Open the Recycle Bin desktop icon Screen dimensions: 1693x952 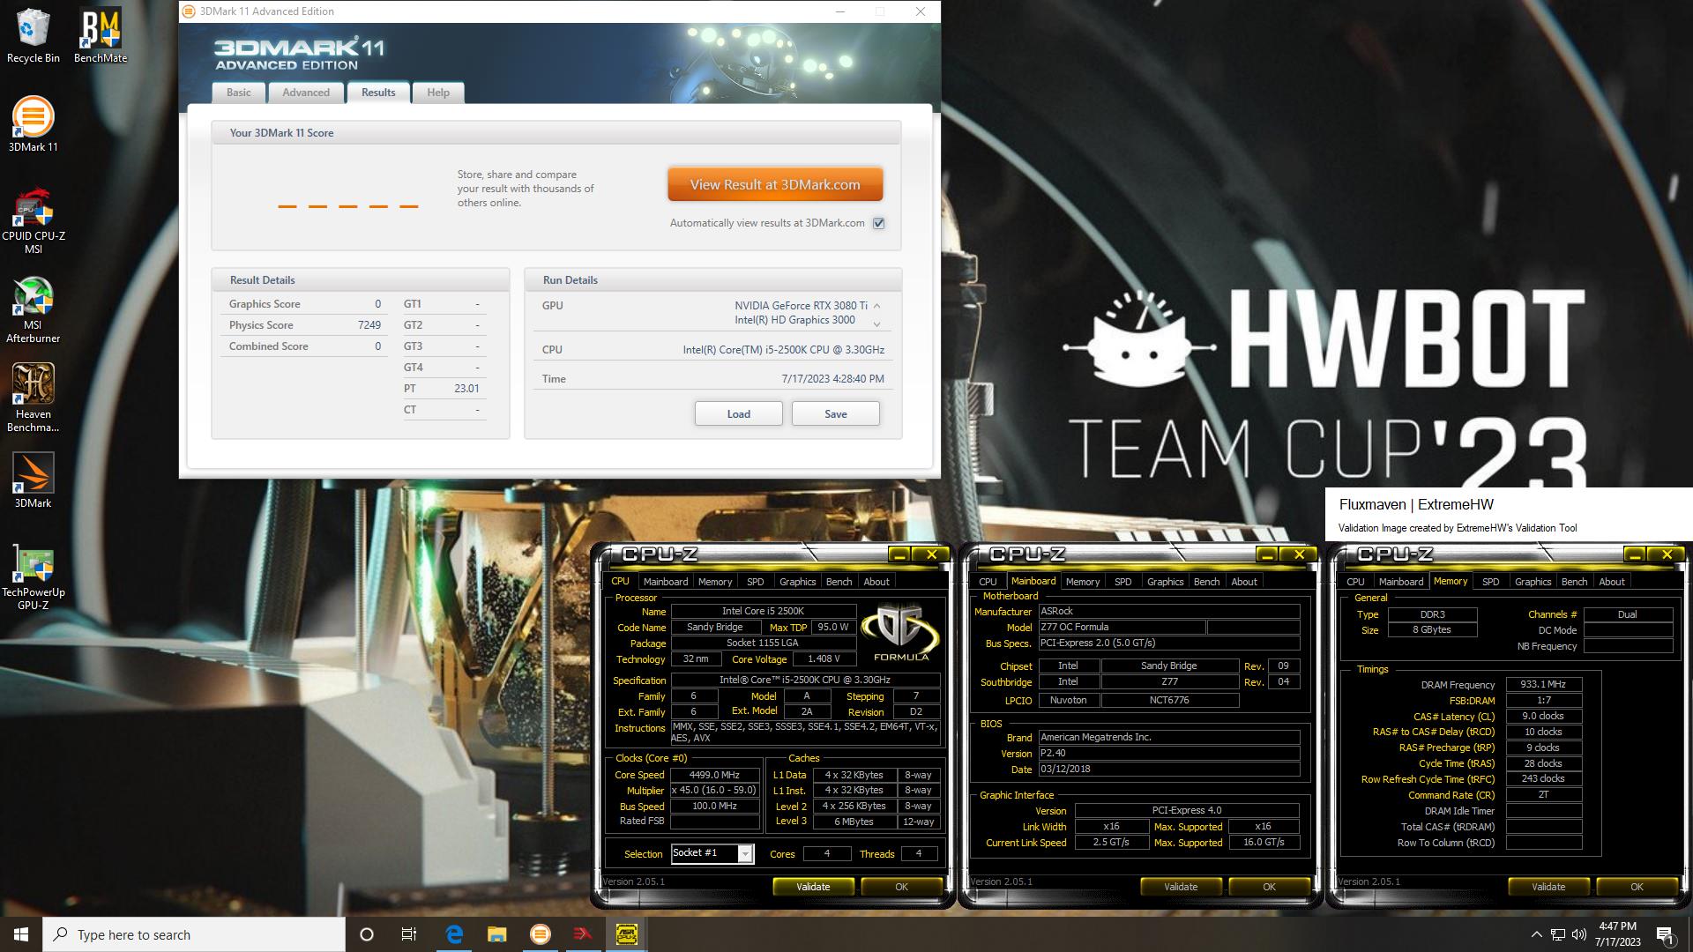(33, 35)
